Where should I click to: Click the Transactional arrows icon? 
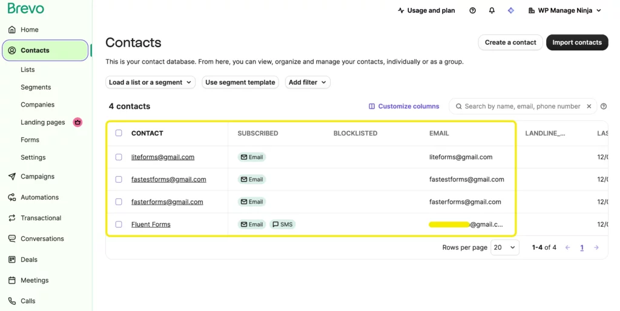pos(12,218)
